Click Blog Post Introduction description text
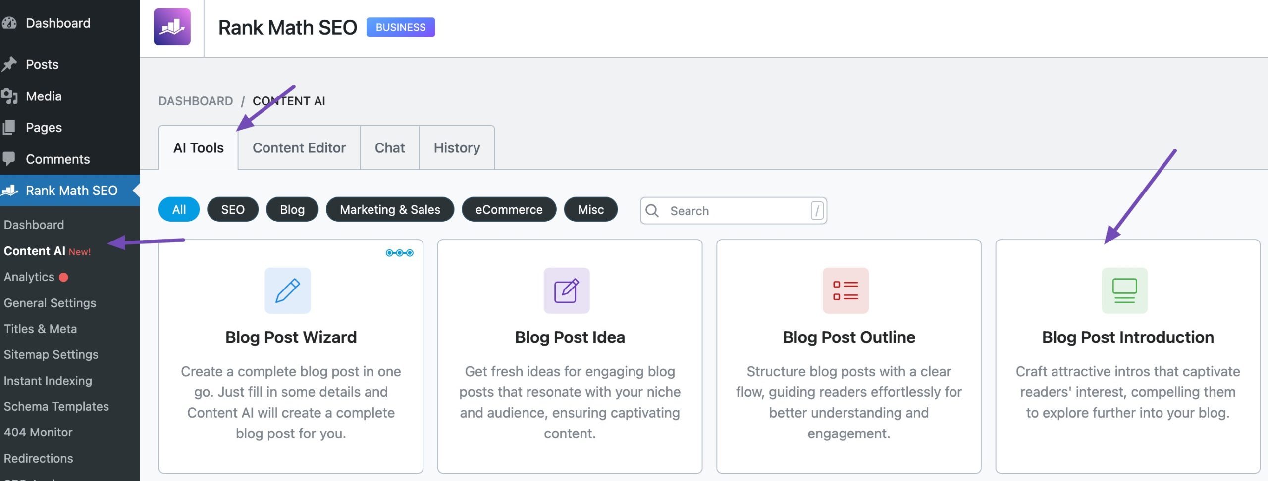The width and height of the screenshot is (1268, 481). [1128, 391]
